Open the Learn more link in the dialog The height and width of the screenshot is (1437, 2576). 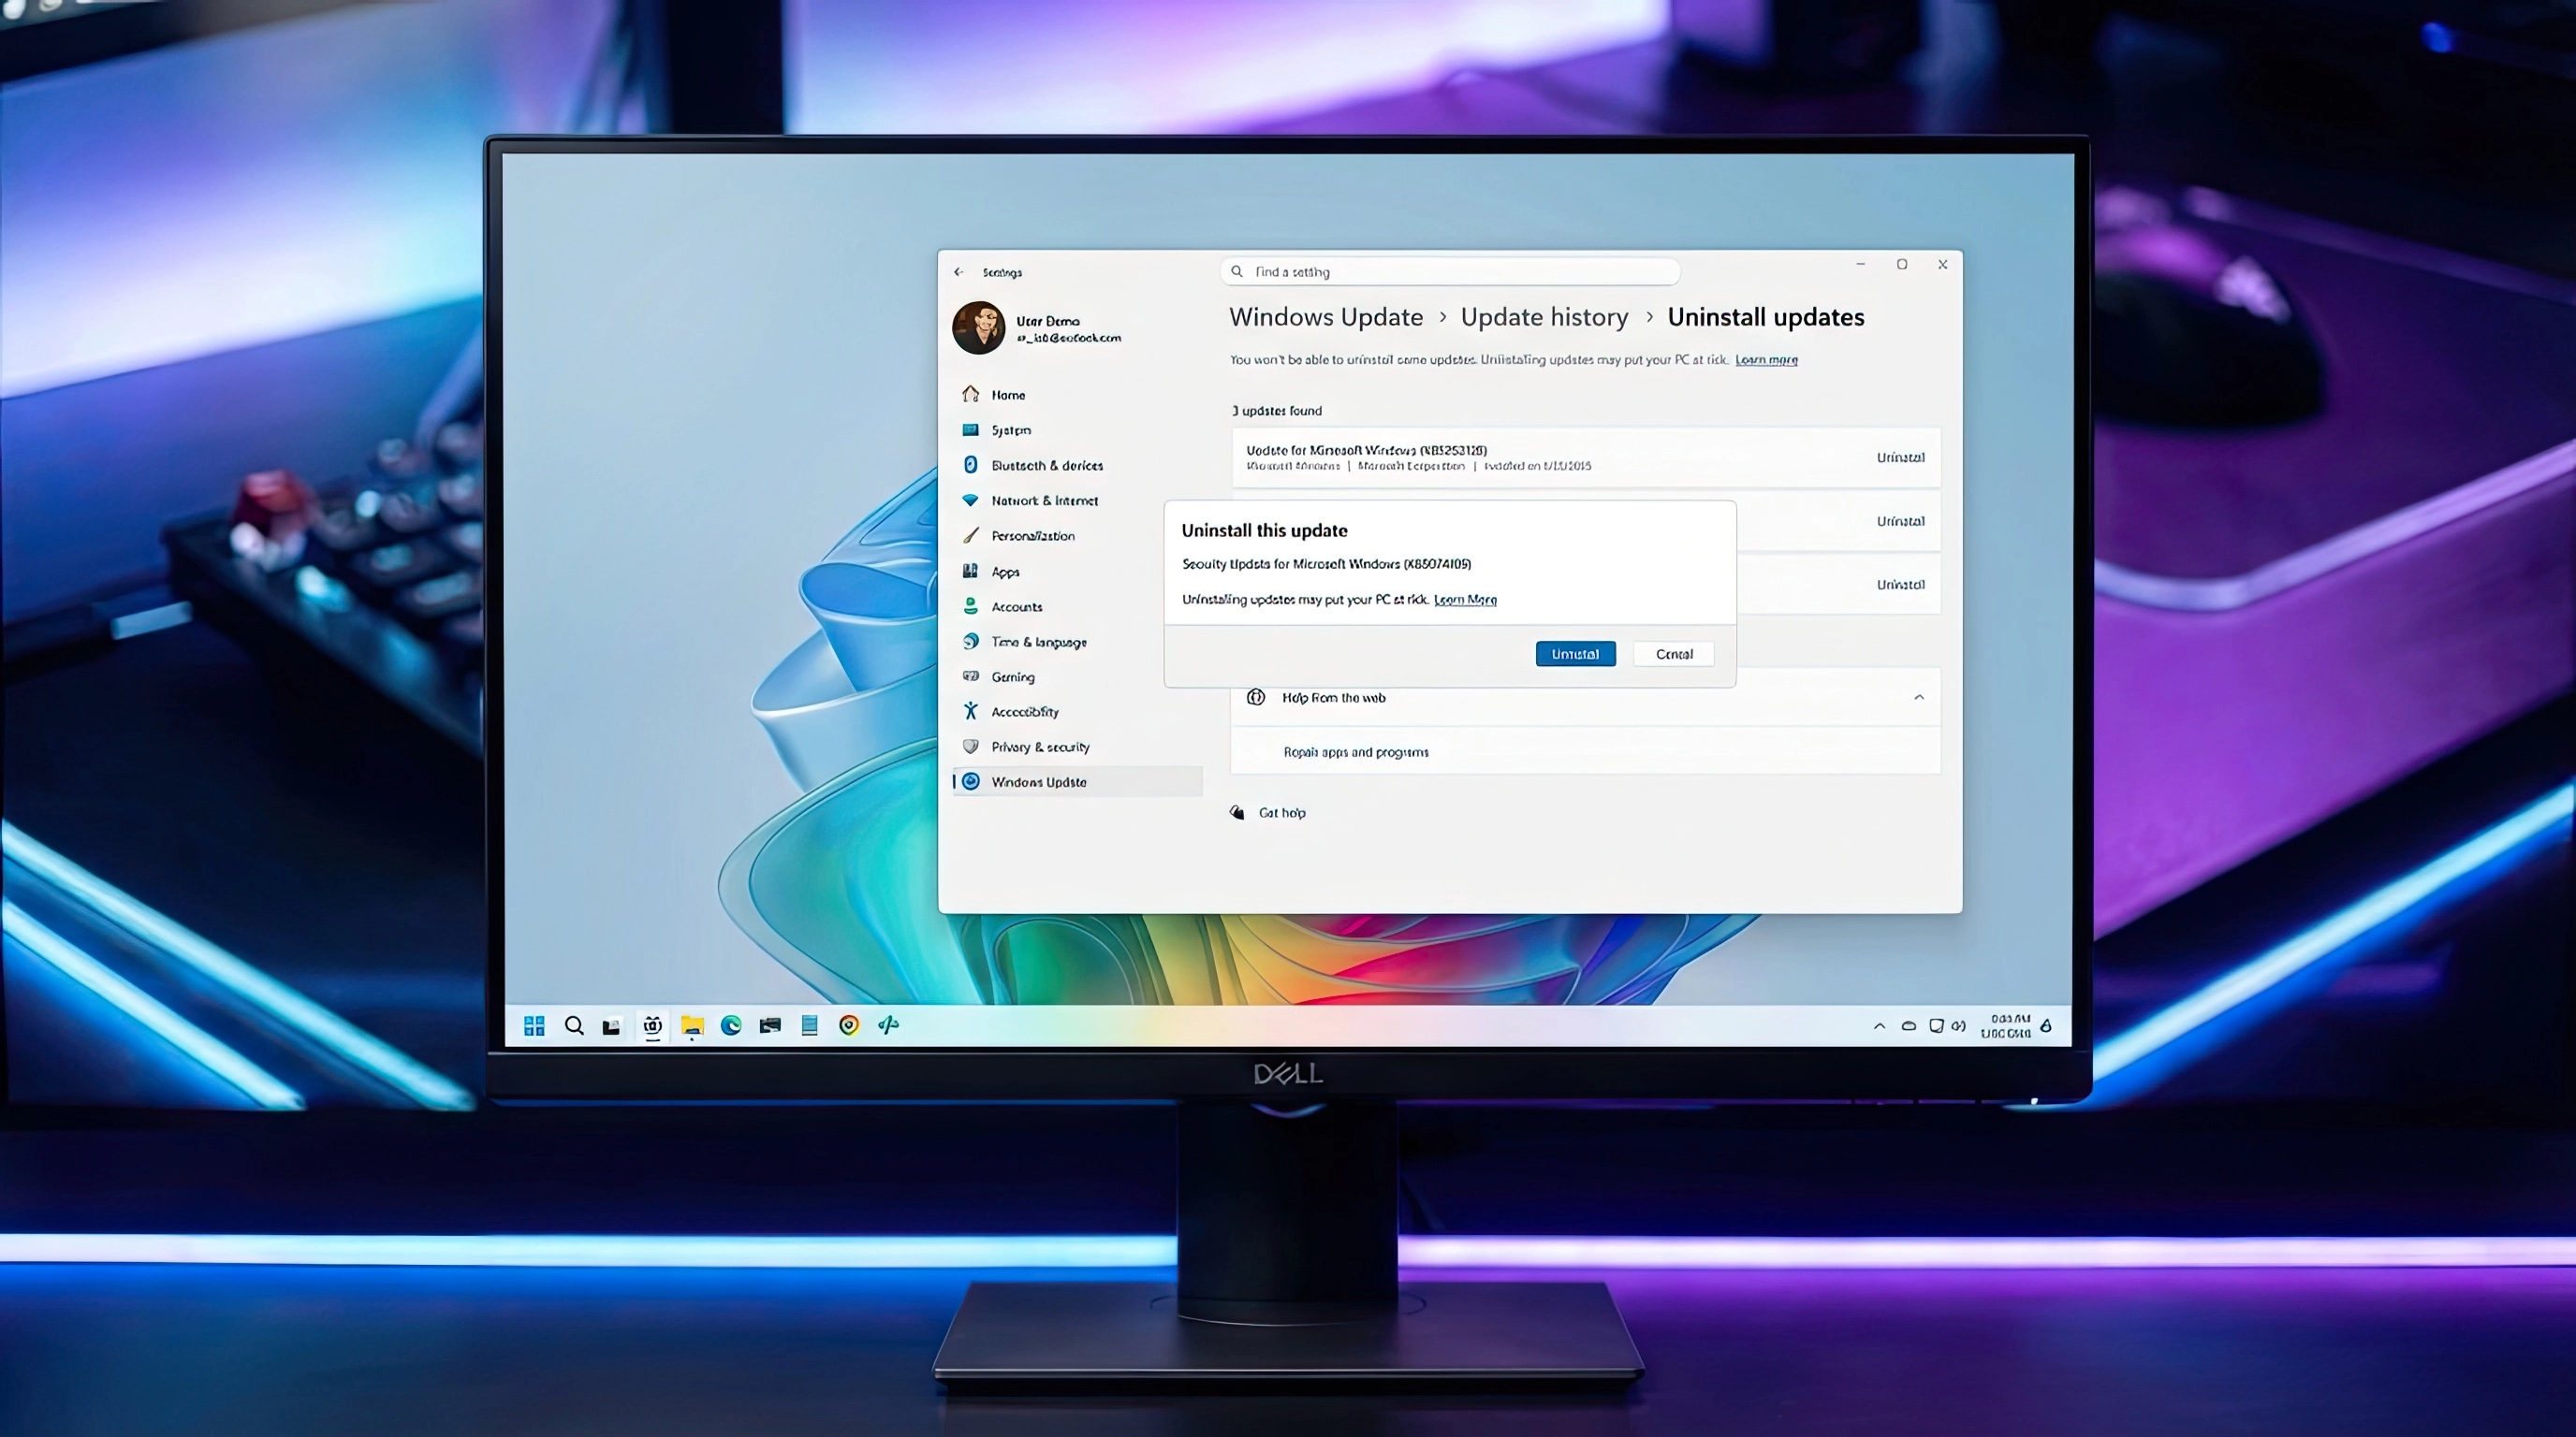[1465, 600]
